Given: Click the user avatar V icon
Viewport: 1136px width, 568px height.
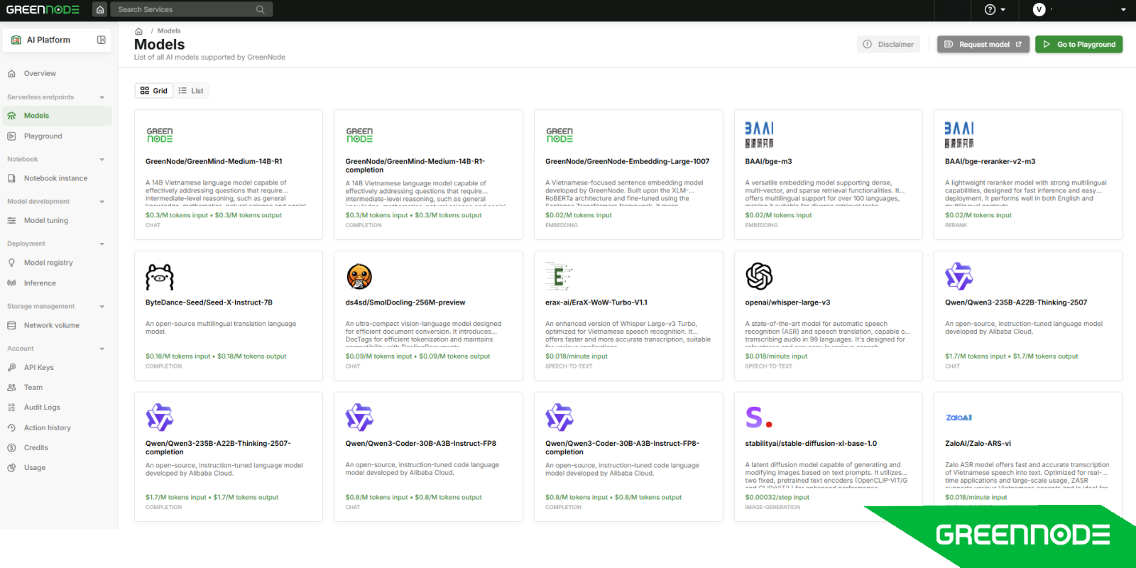Looking at the screenshot, I should click(x=1039, y=9).
